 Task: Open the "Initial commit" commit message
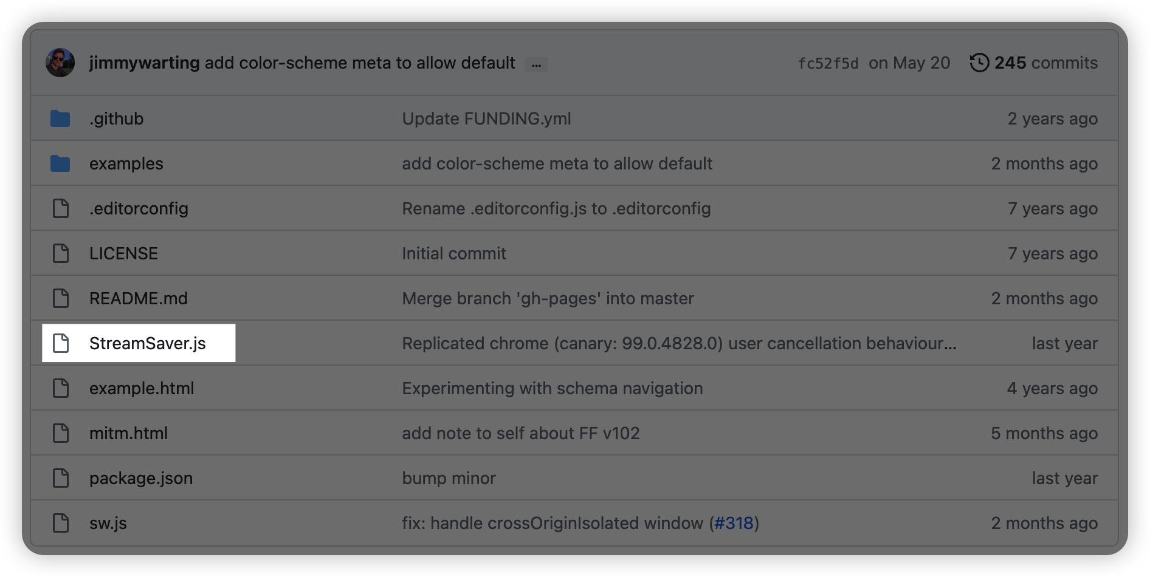(x=454, y=253)
